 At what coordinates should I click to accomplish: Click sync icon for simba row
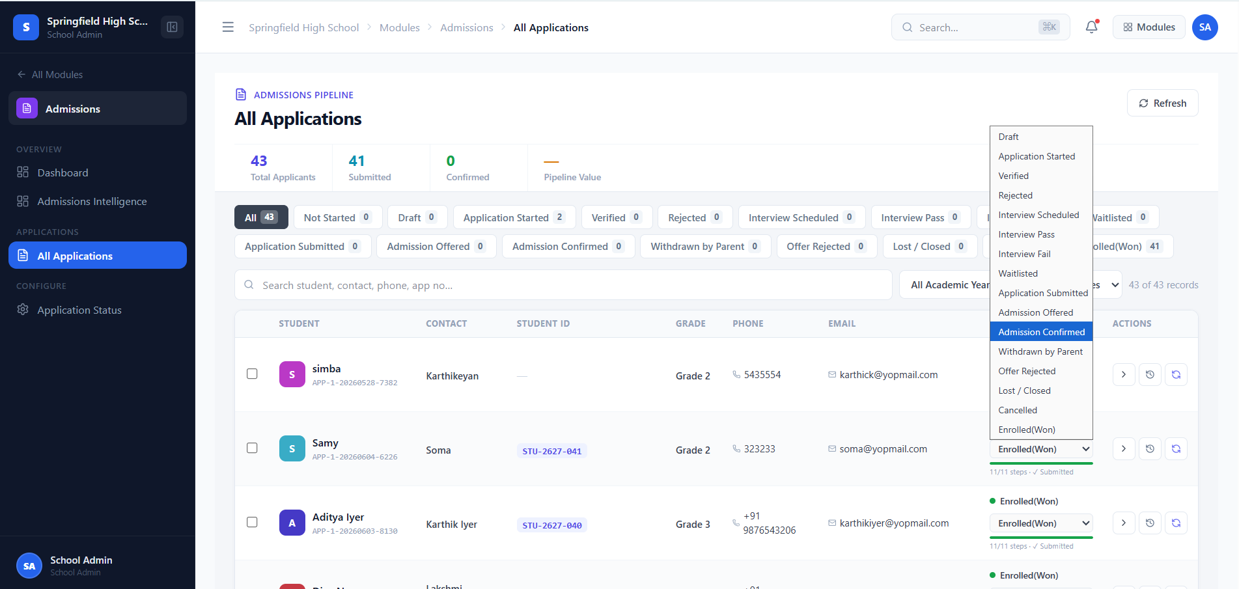(x=1176, y=375)
